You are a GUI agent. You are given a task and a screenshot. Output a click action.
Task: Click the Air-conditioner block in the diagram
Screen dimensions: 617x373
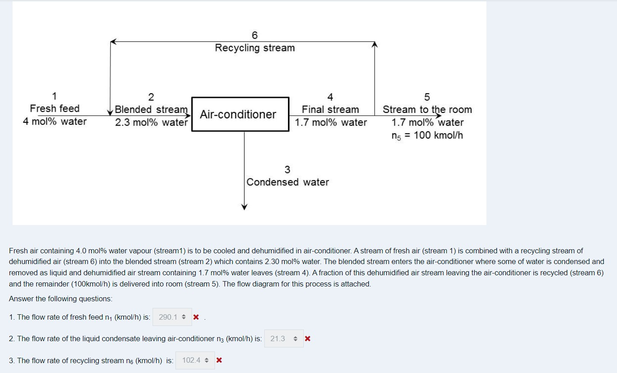point(241,114)
